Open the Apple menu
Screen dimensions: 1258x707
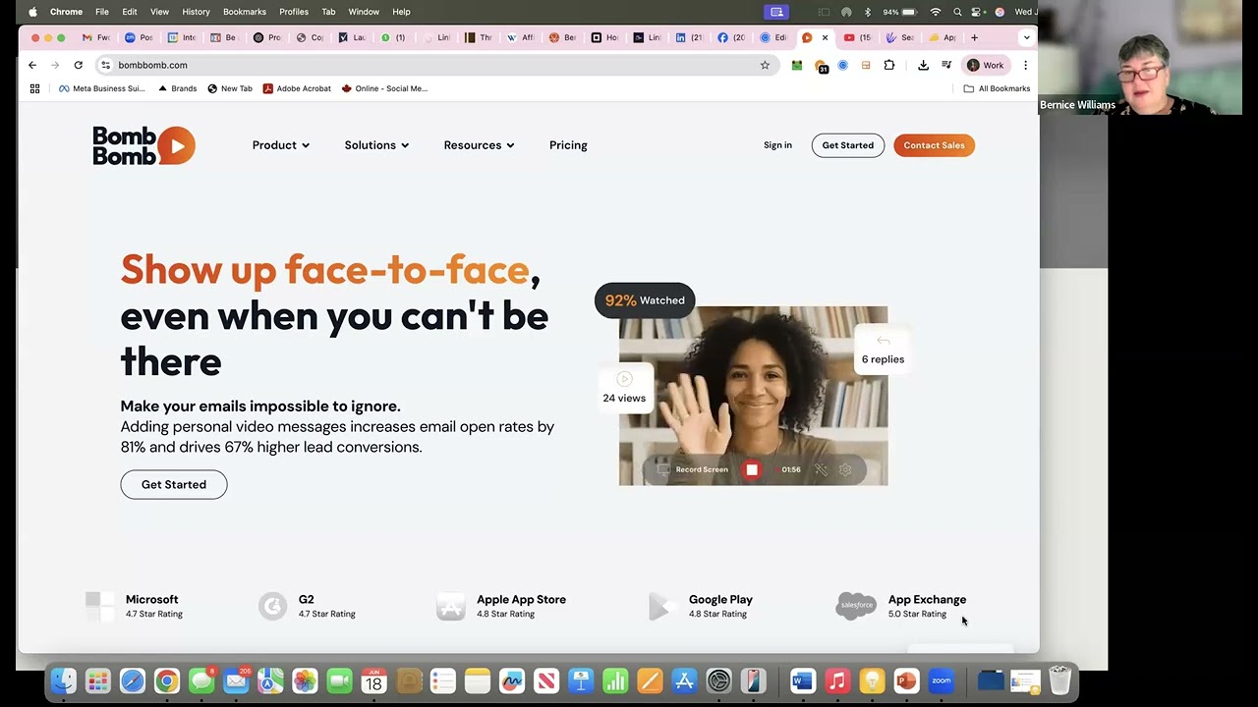coord(32,12)
